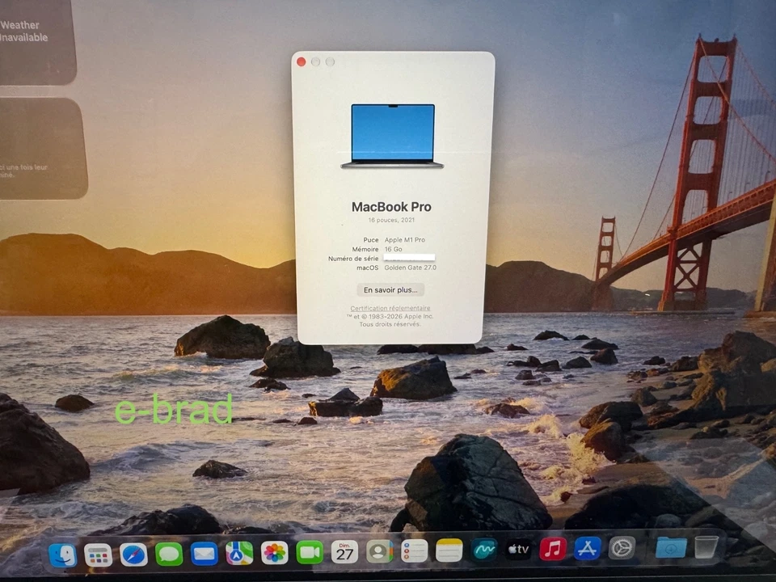
Task: Click the En savoir plus... button
Action: [390, 290]
